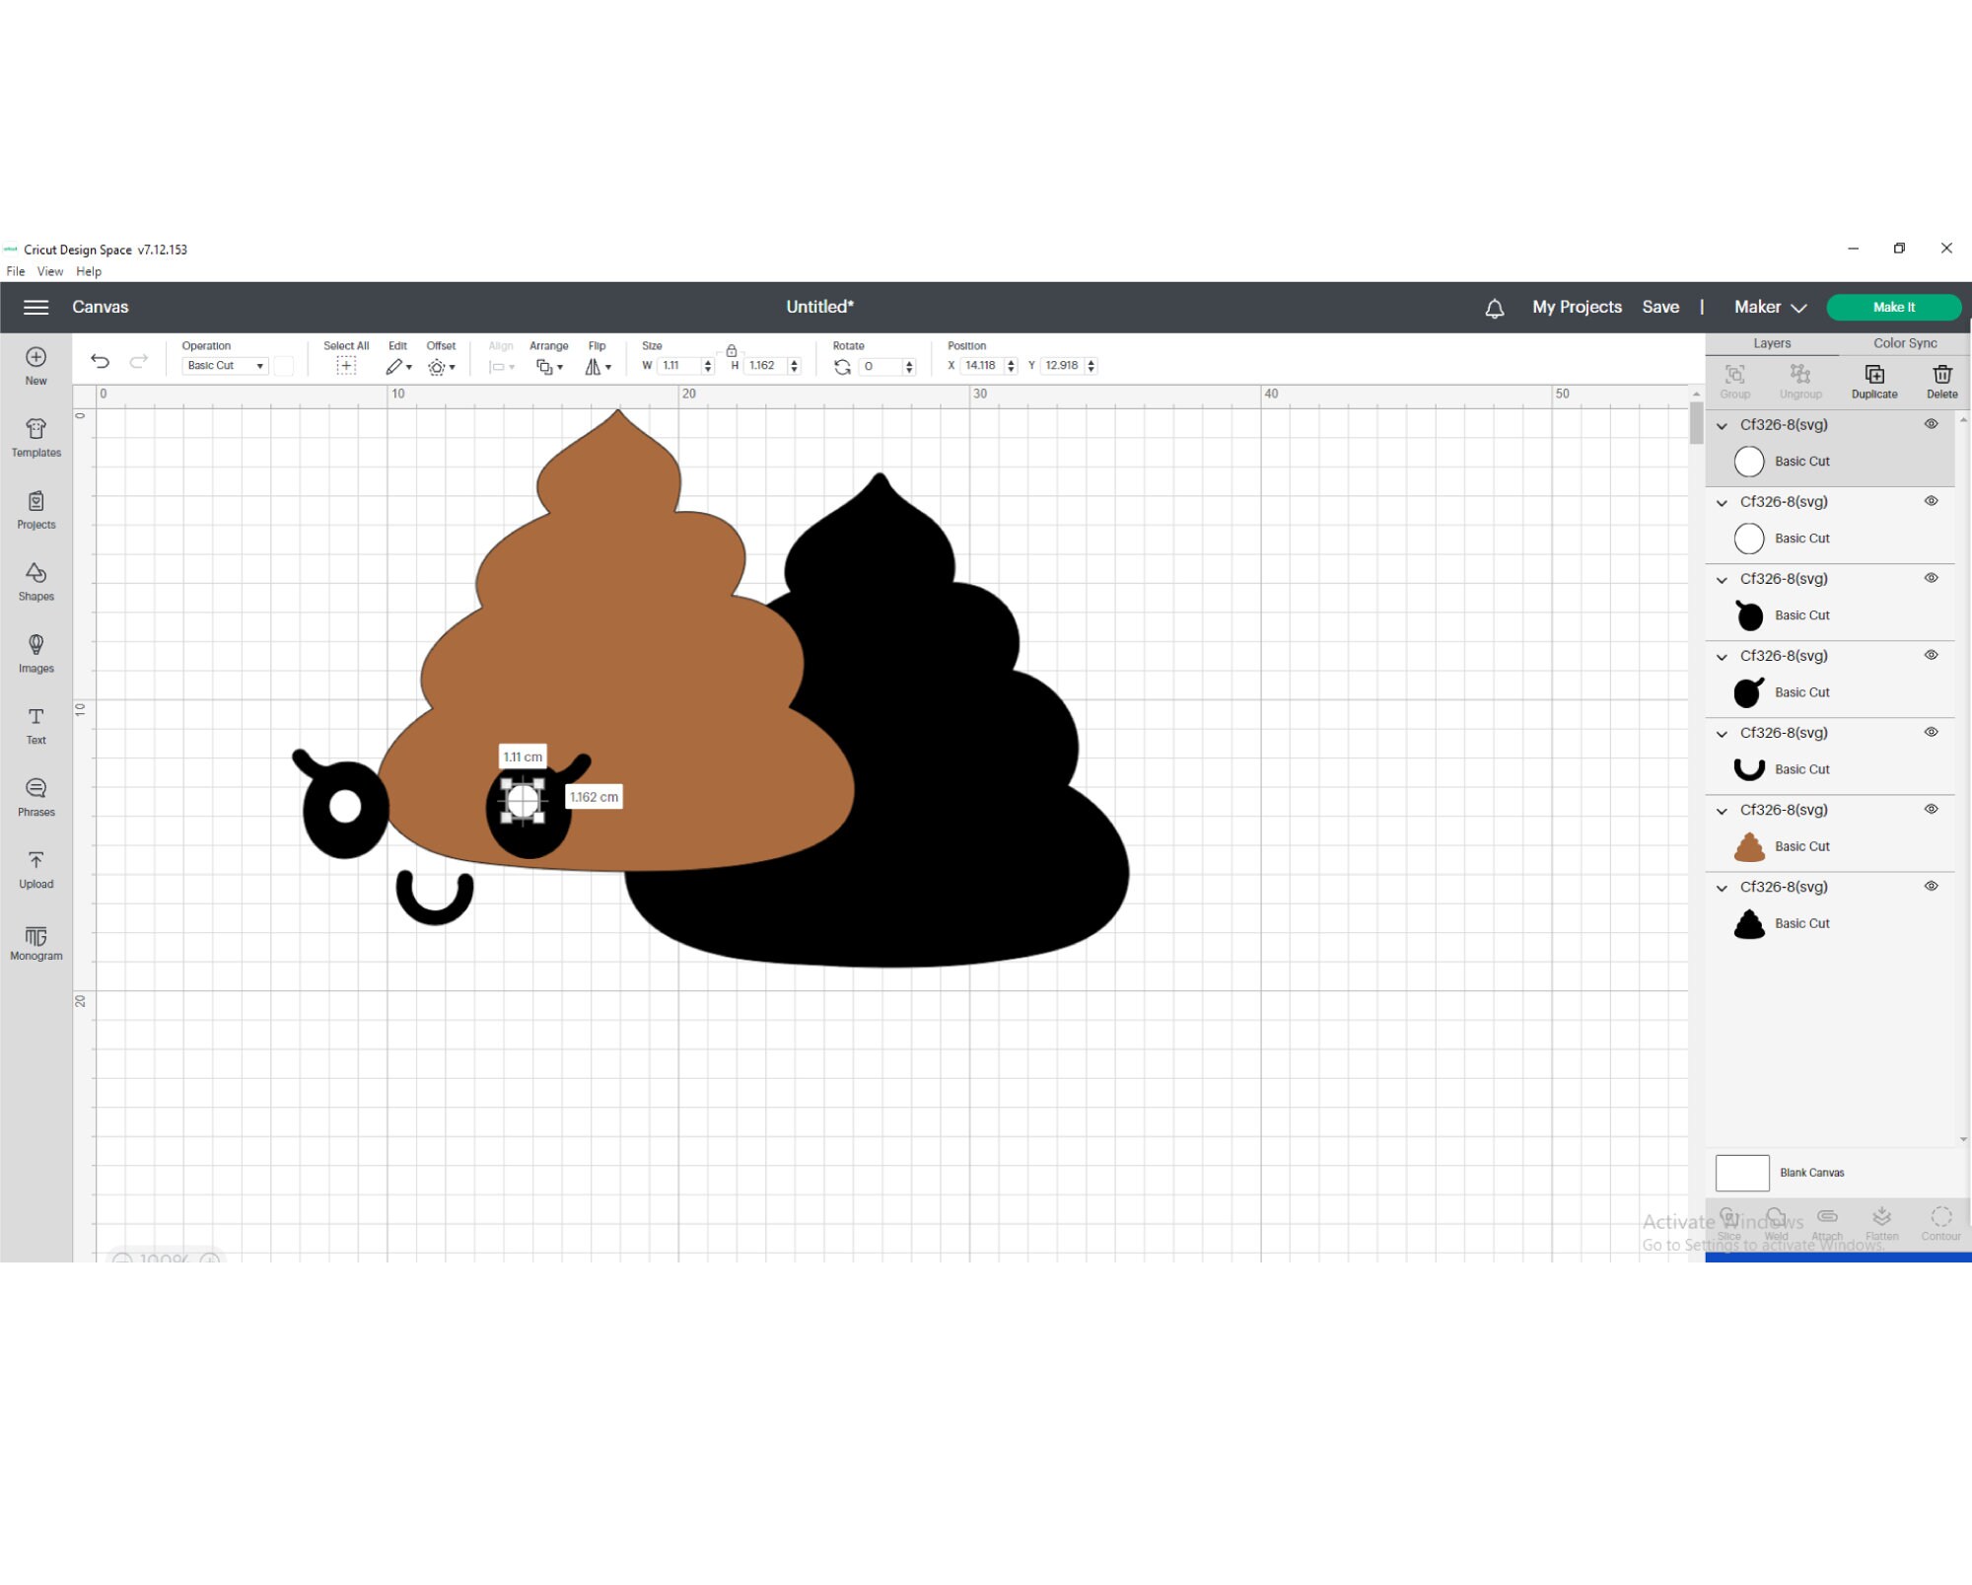Open the Operation dropdown showing Basic Cut
This screenshot has width=1972, height=1585.
224,365
